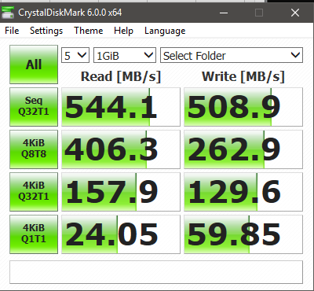Viewport: 314px width, 291px height.
Task: Minimize the CrystalDiskMark window
Action: [x=224, y=13]
